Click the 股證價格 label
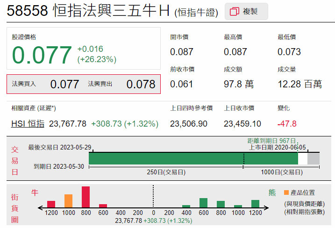The image size is (335, 228). click(24, 37)
